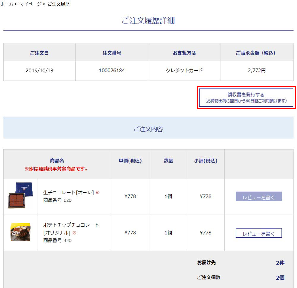297x288 pixels.
Task: Select payment method クレジットカード
Action: click(x=184, y=71)
